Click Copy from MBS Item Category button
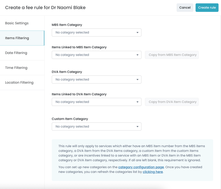 [x=172, y=55]
